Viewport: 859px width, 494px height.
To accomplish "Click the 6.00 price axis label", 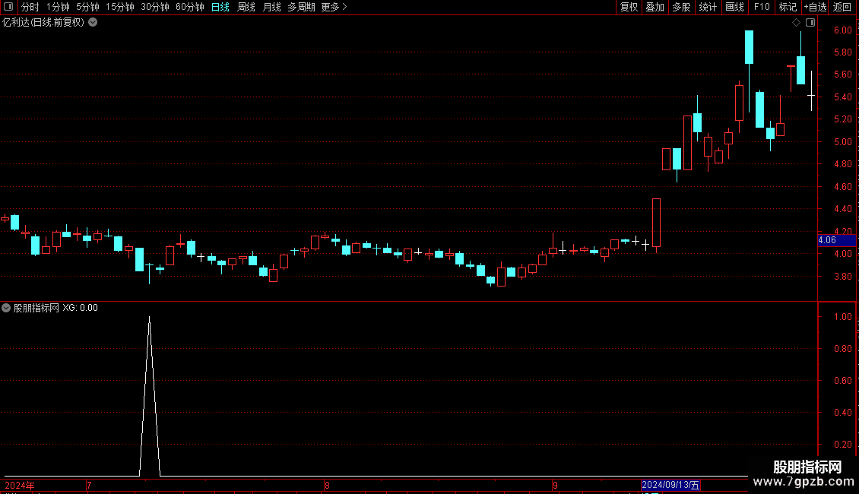I will (842, 30).
